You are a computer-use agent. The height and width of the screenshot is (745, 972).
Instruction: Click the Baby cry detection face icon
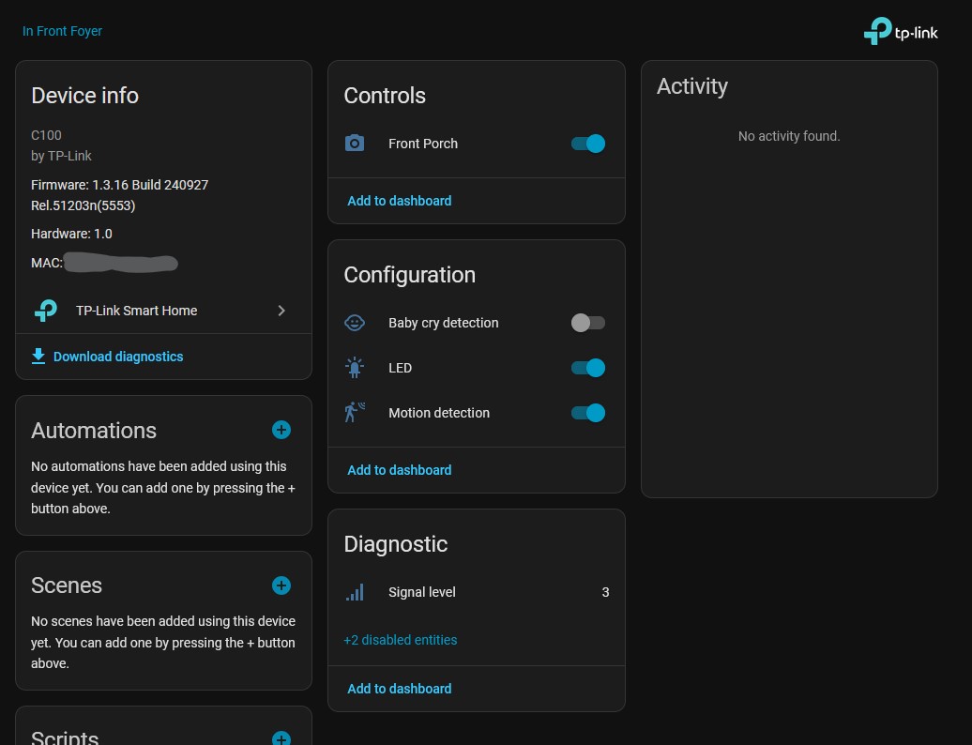click(x=355, y=323)
